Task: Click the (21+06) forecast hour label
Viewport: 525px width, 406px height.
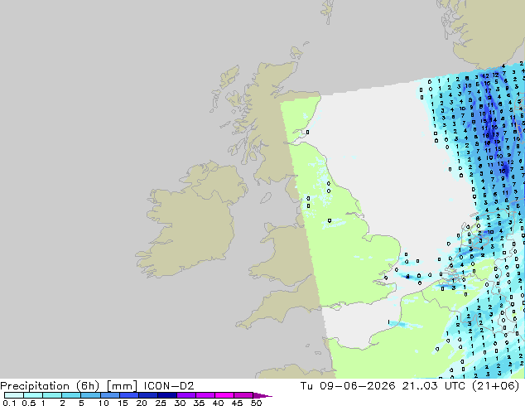Action: click(495, 386)
